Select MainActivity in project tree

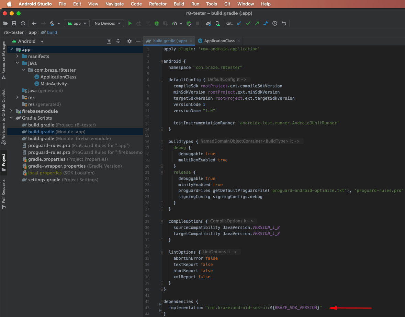(54, 84)
